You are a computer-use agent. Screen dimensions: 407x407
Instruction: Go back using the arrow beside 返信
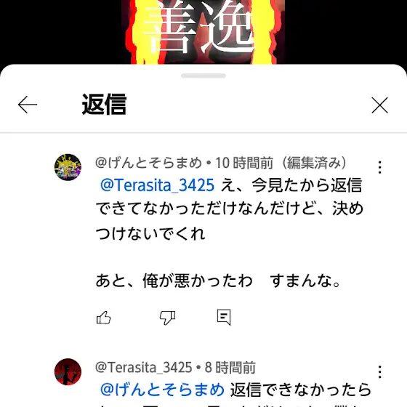click(28, 105)
